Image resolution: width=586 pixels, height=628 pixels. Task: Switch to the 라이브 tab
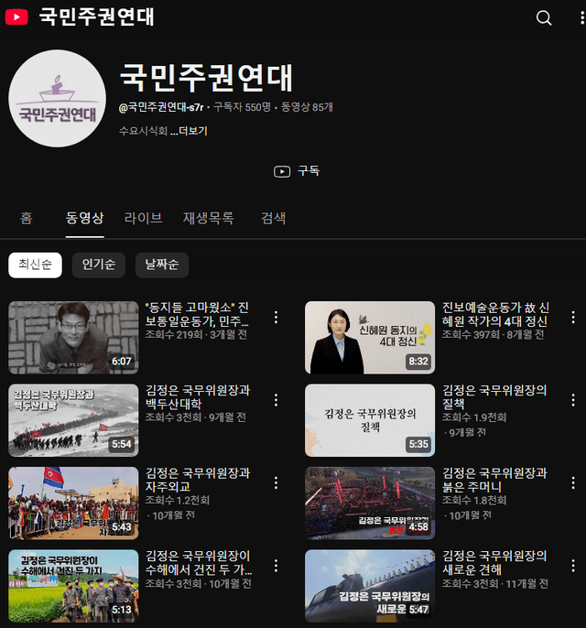(x=143, y=218)
